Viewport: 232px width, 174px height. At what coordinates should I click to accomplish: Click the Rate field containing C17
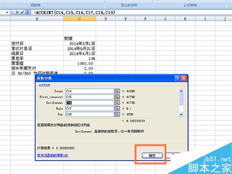[90, 109]
